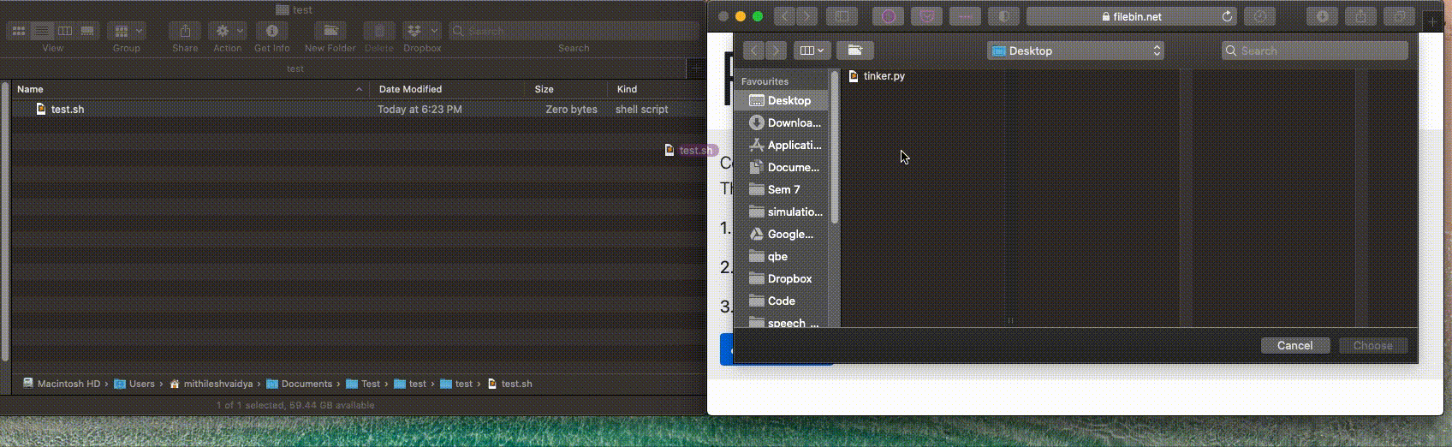Image resolution: width=1452 pixels, height=447 pixels.
Task: Click the Share icon in Finder
Action: tap(185, 31)
